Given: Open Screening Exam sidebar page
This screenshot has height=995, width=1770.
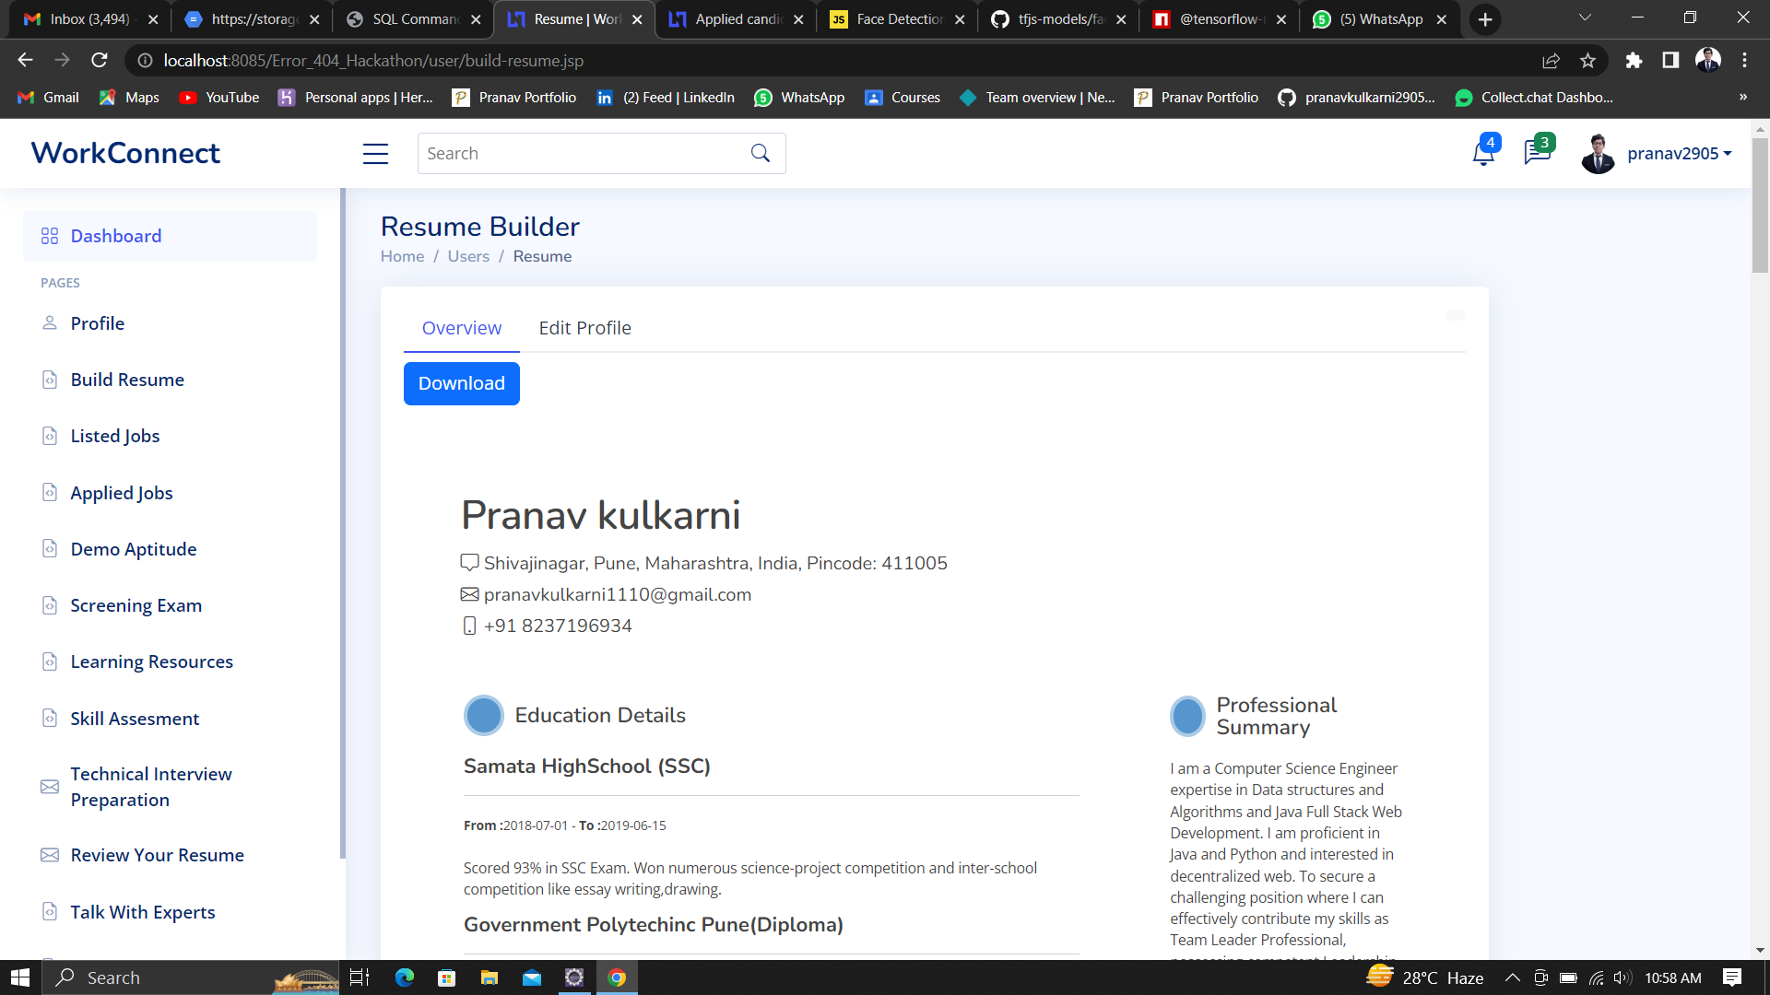Looking at the screenshot, I should coord(136,605).
